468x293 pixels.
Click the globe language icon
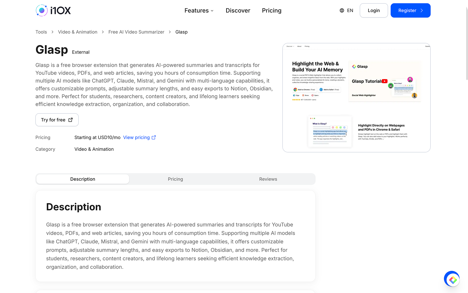pyautogui.click(x=342, y=10)
